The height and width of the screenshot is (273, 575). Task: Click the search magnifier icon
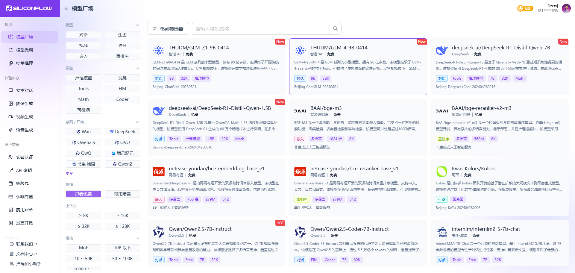point(335,29)
